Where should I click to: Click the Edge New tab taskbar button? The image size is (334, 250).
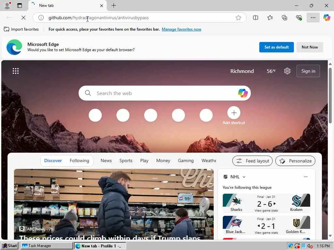pyautogui.click(x=100, y=246)
